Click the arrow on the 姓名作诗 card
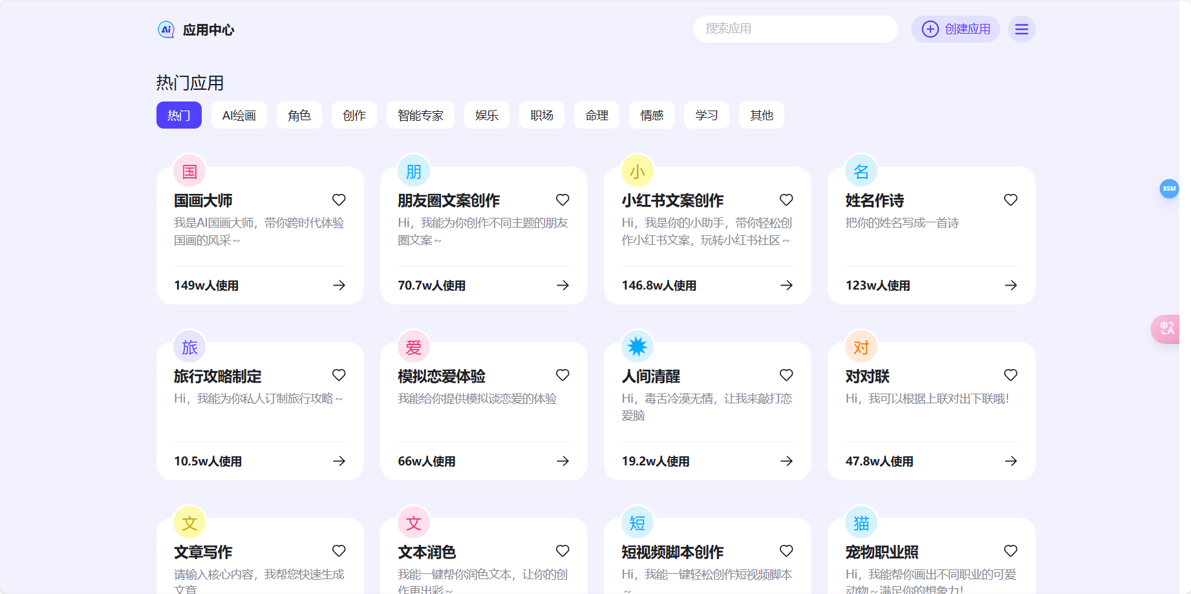Image resolution: width=1191 pixels, height=594 pixels. click(1011, 285)
